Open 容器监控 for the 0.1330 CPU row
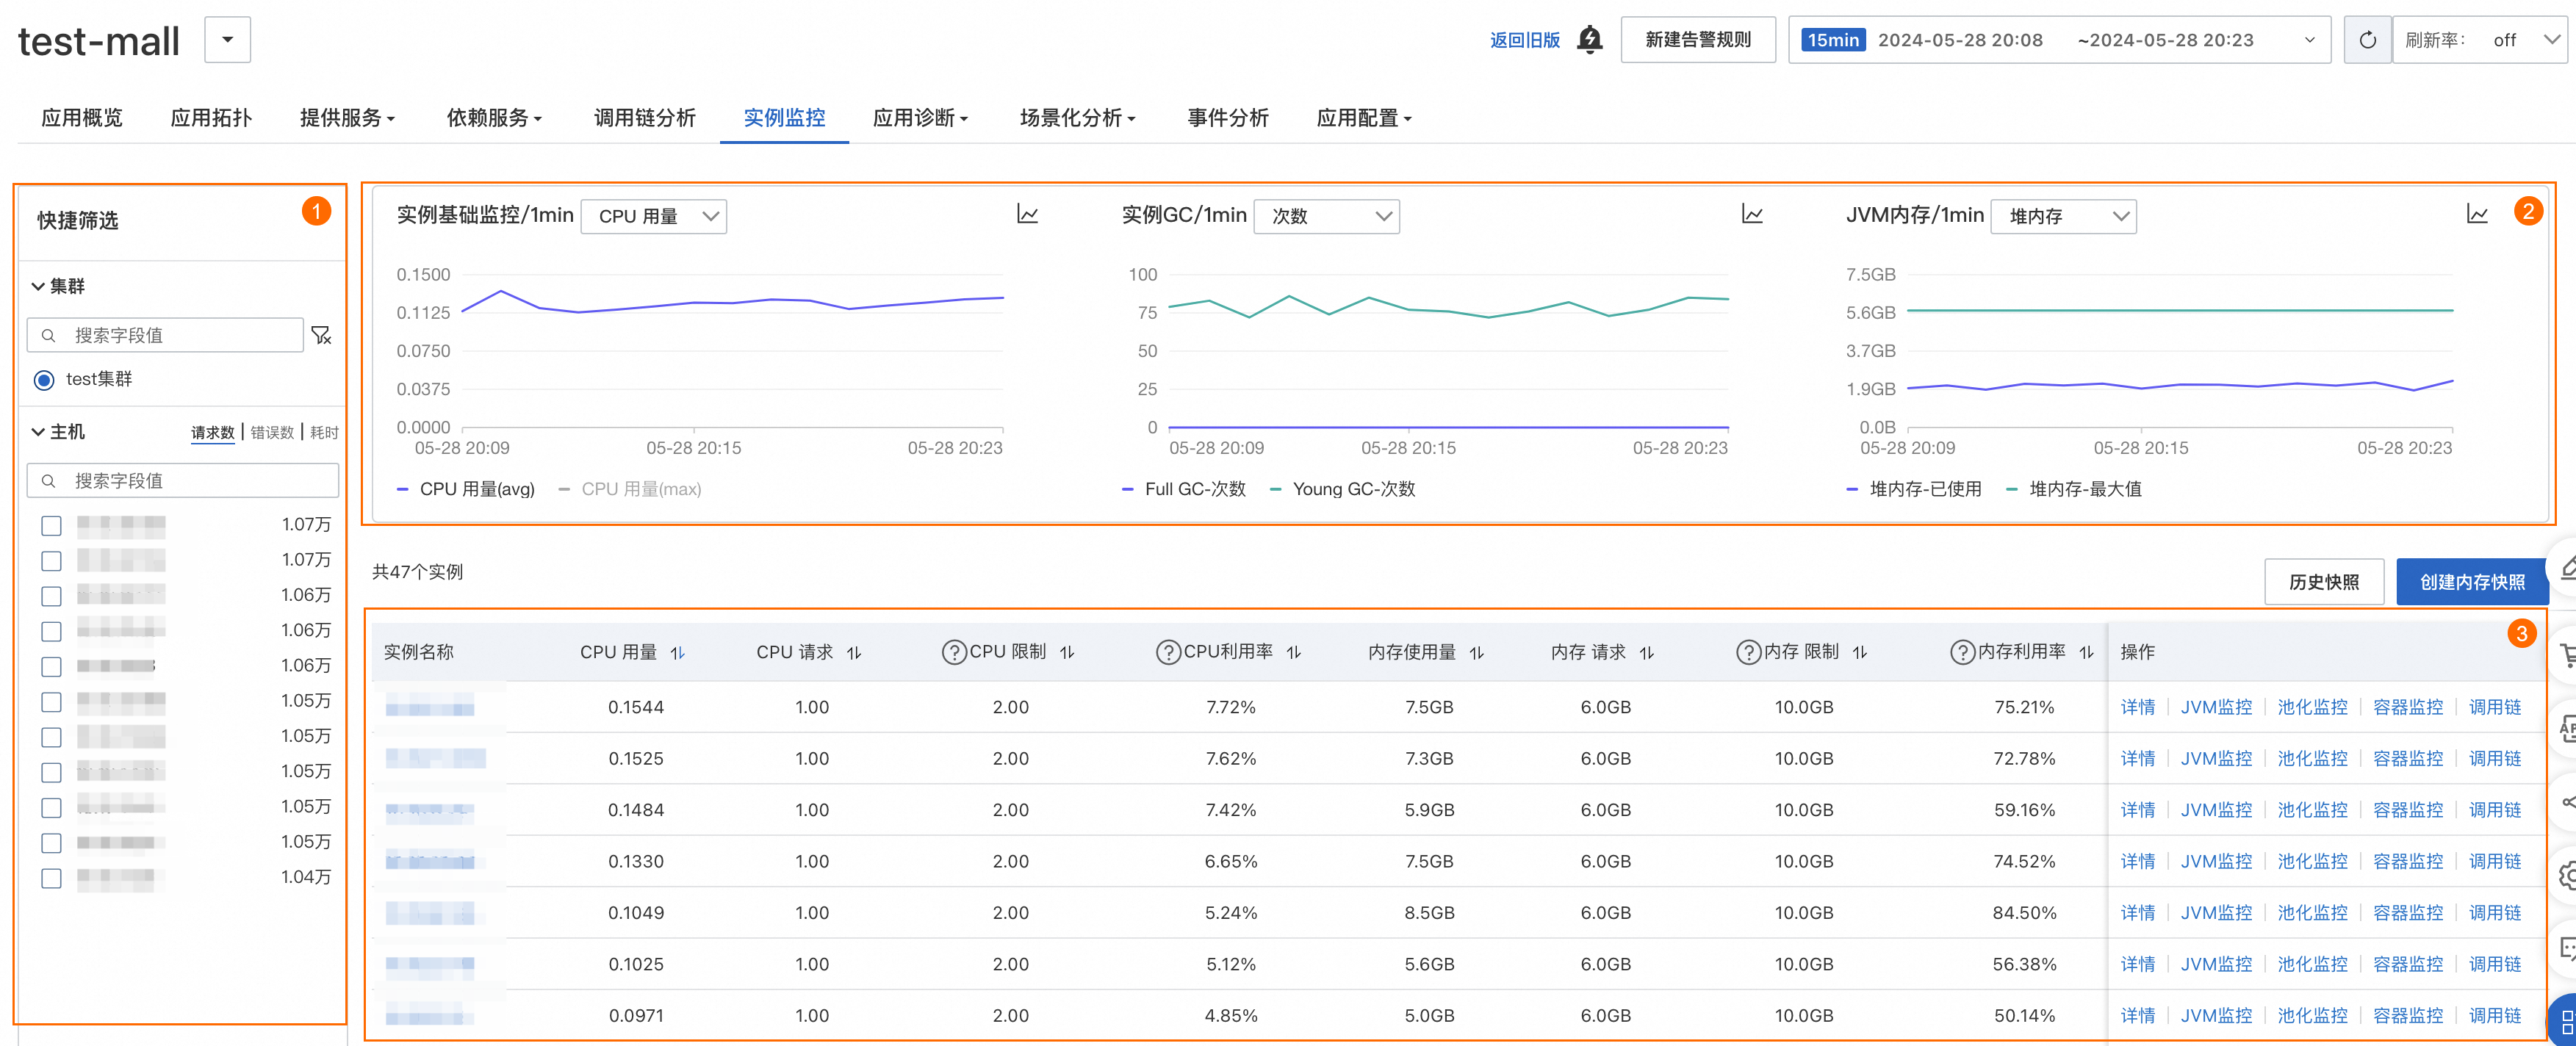The width and height of the screenshot is (2576, 1046). point(2407,862)
